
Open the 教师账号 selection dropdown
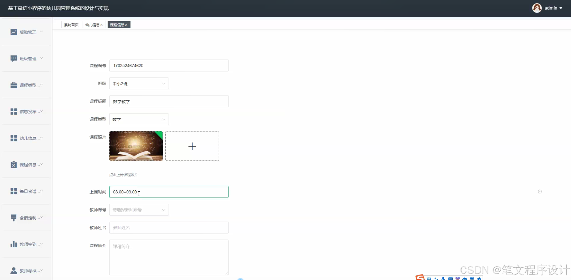point(139,210)
